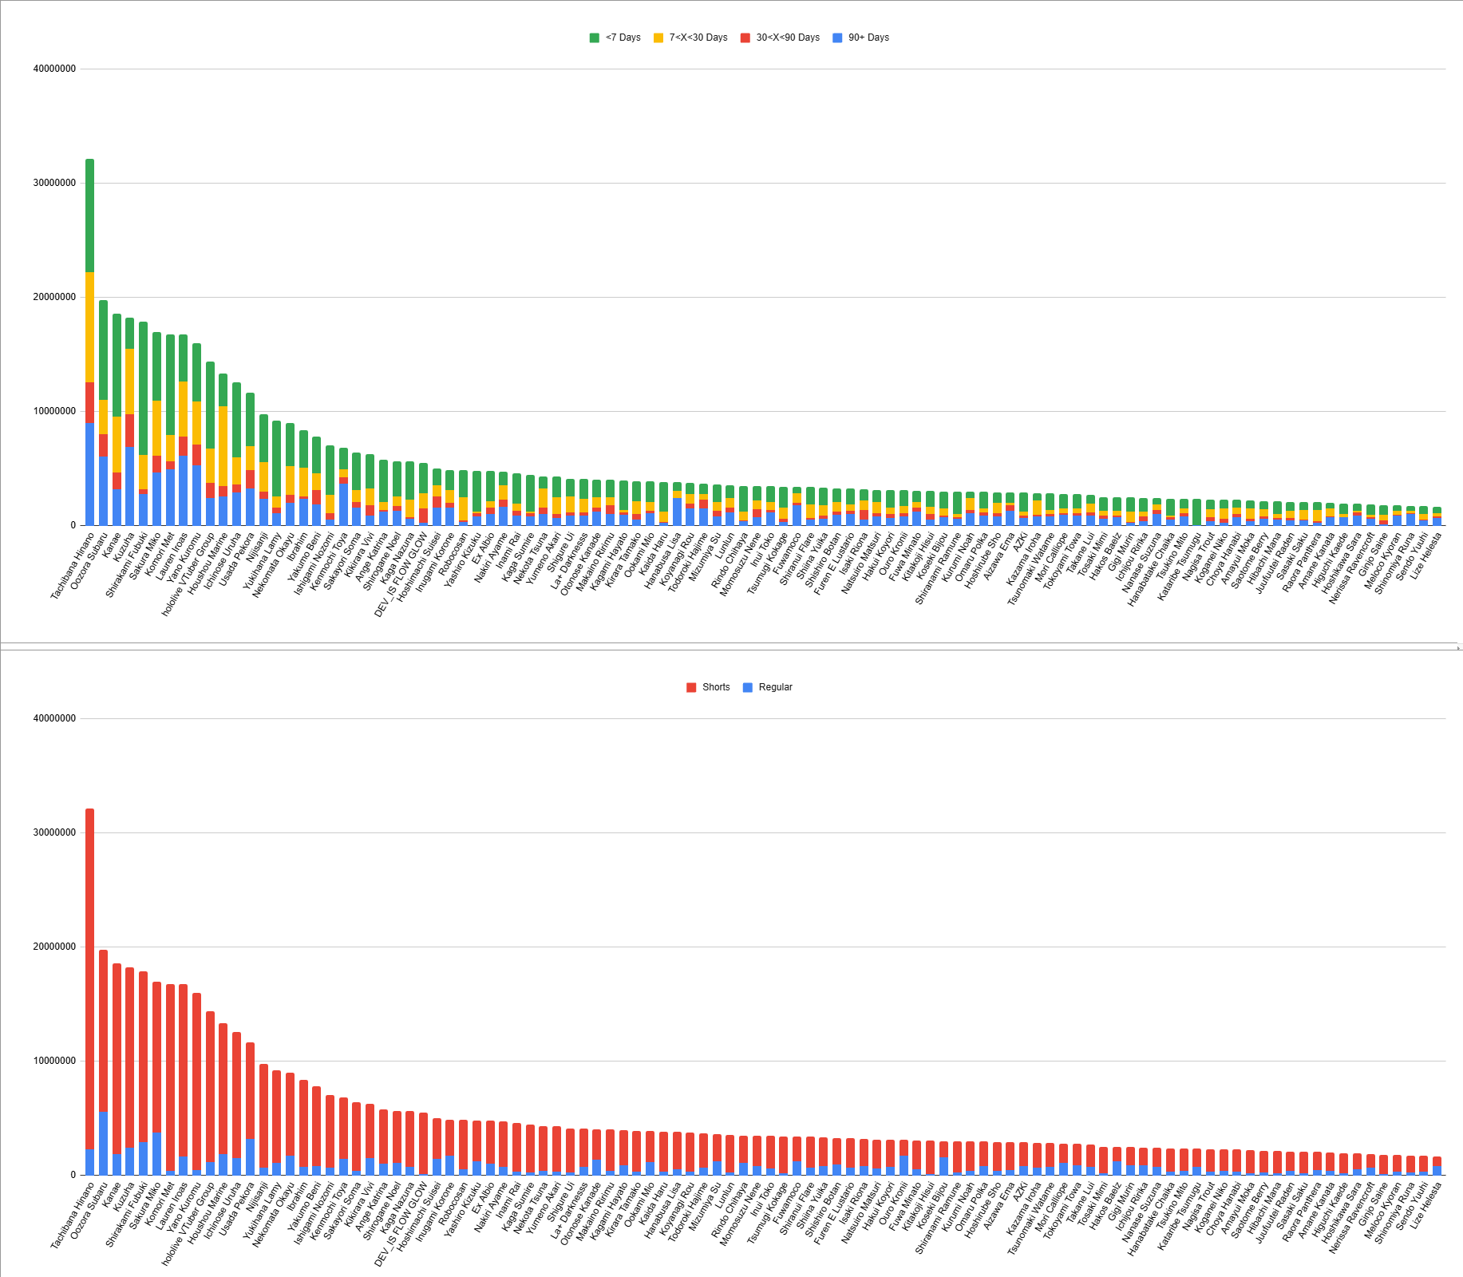
Task: Select the "90+ Days" legend label
Action: pos(868,38)
